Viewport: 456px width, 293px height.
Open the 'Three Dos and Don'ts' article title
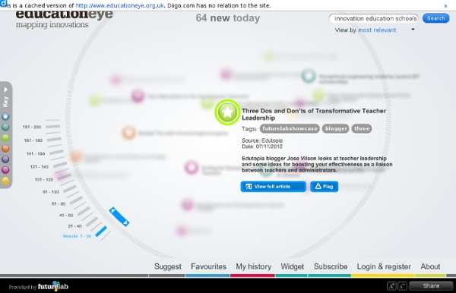tap(314, 114)
